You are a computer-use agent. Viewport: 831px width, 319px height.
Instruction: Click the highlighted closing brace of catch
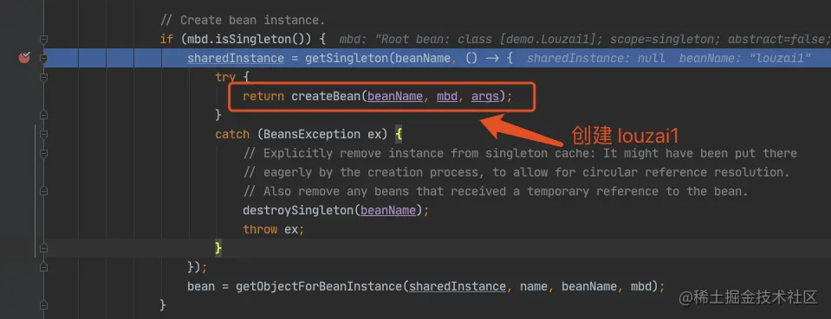coord(218,249)
